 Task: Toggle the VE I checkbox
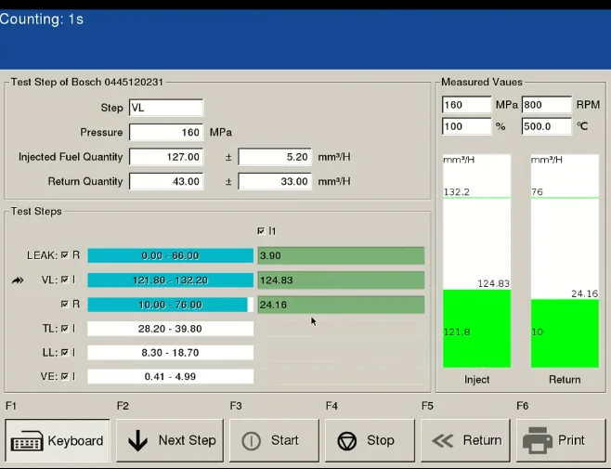click(x=65, y=377)
